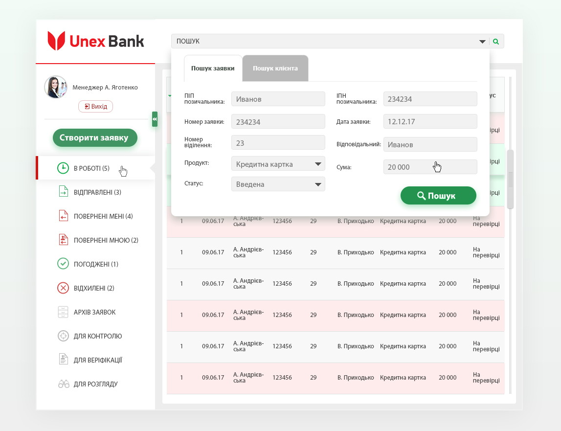Open the В РОБОТІ clock icon section
561x431 pixels.
click(63, 168)
